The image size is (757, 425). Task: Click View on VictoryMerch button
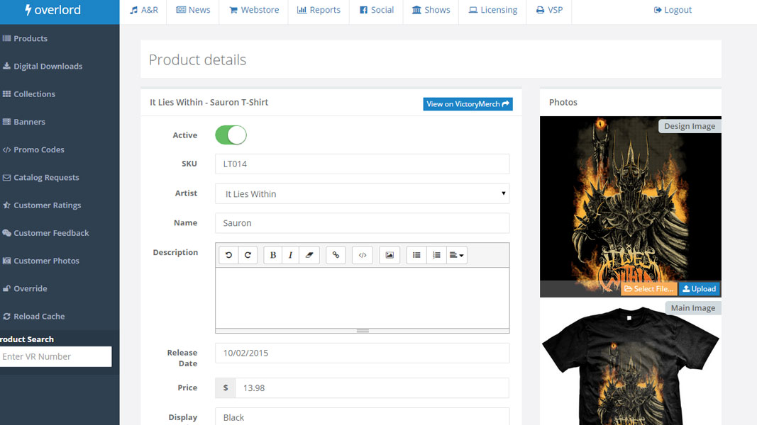(x=468, y=104)
